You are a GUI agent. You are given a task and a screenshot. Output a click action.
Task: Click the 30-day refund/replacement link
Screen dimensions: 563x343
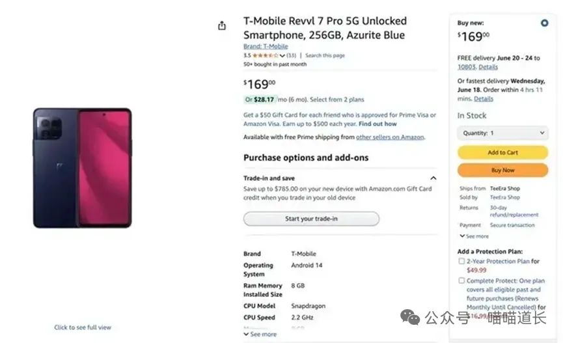tap(514, 211)
